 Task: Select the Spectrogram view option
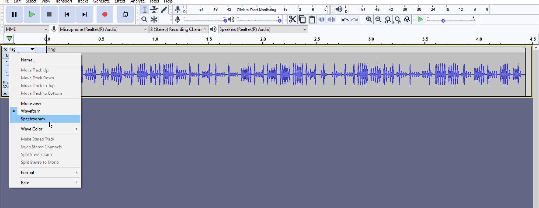(x=45, y=119)
